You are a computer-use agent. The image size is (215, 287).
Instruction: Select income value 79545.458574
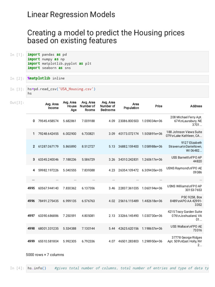(x=48, y=121)
